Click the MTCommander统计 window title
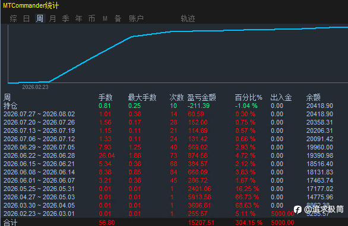 coord(31,5)
